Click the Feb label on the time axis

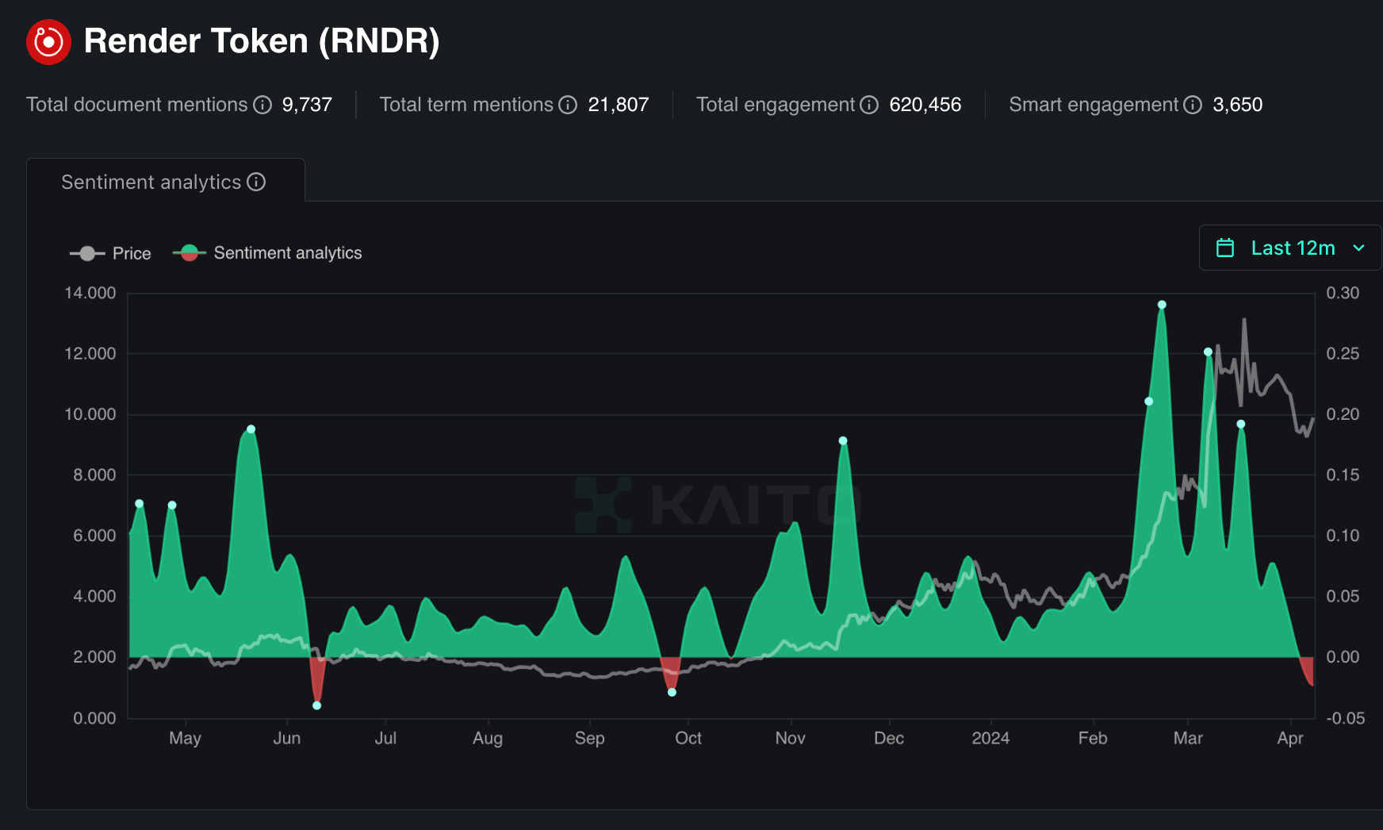(x=1093, y=738)
